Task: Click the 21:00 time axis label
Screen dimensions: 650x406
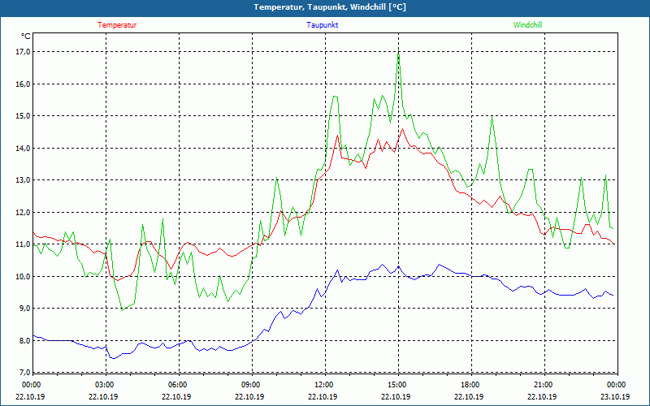Action: pos(543,385)
